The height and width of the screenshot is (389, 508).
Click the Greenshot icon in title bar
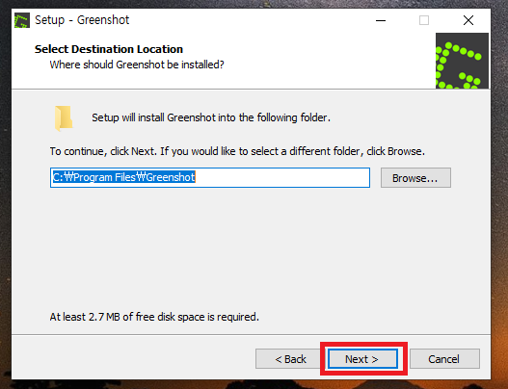tap(22, 20)
